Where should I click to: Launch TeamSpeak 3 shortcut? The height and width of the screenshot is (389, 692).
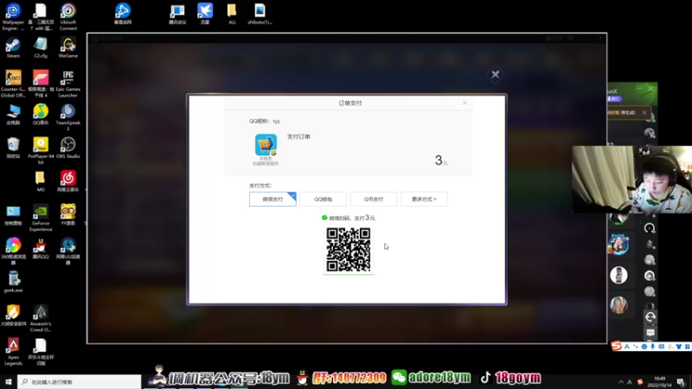point(68,118)
